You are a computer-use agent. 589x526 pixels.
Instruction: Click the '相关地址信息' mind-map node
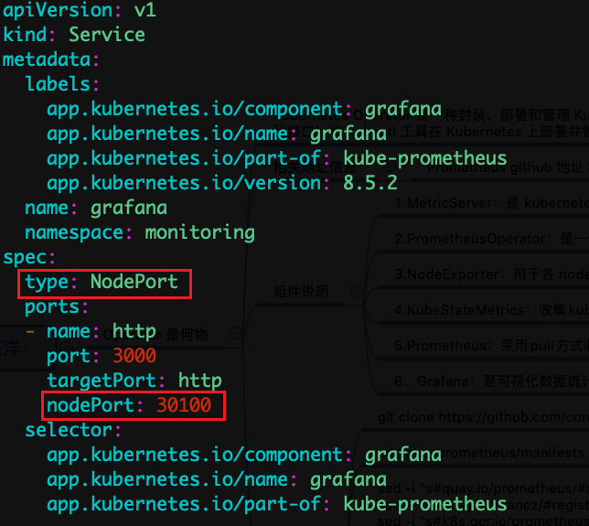pyautogui.click(x=315, y=167)
